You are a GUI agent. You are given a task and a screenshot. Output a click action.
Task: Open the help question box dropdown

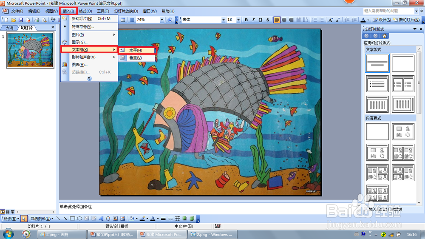point(416,11)
